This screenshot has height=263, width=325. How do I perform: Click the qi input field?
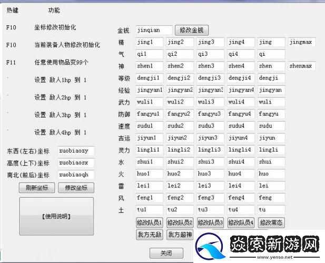coord(271,54)
